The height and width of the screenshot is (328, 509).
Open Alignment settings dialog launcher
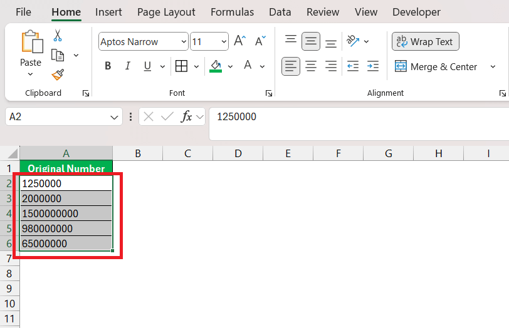503,94
